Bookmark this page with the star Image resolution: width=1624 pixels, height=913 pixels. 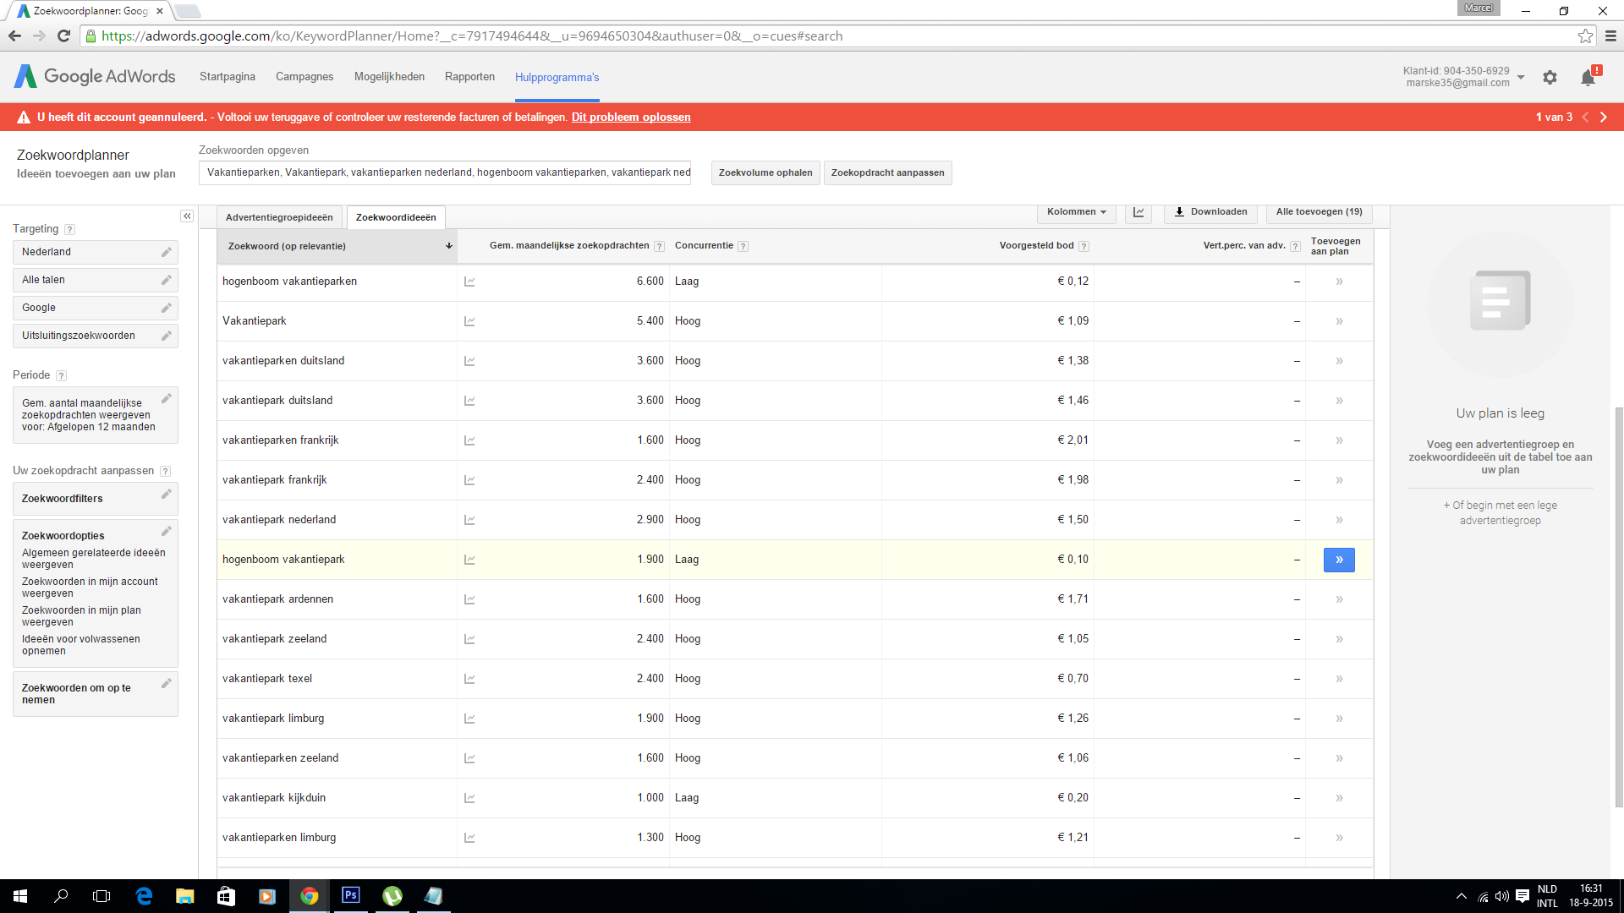[1585, 36]
